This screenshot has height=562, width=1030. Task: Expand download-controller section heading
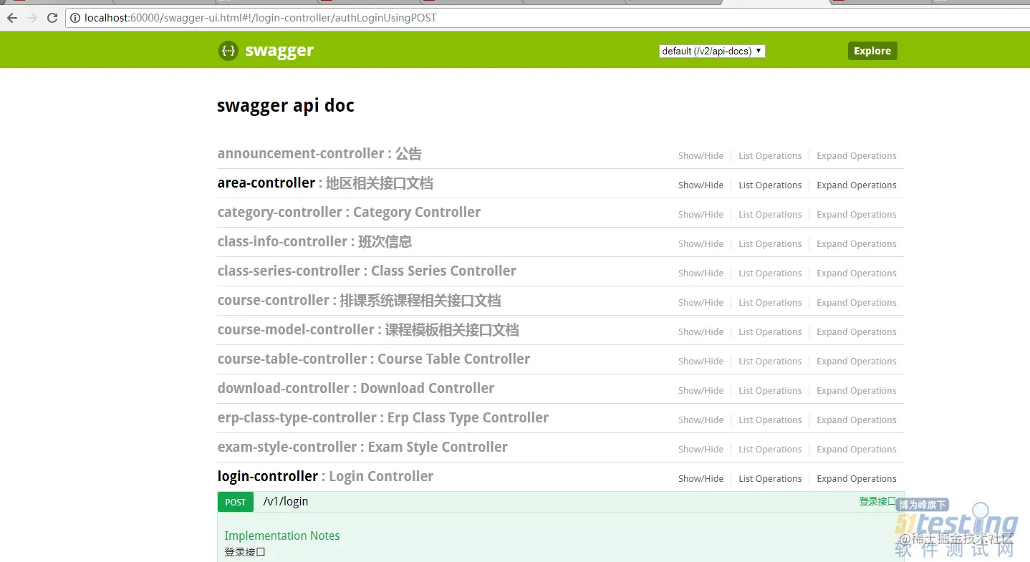pos(356,389)
